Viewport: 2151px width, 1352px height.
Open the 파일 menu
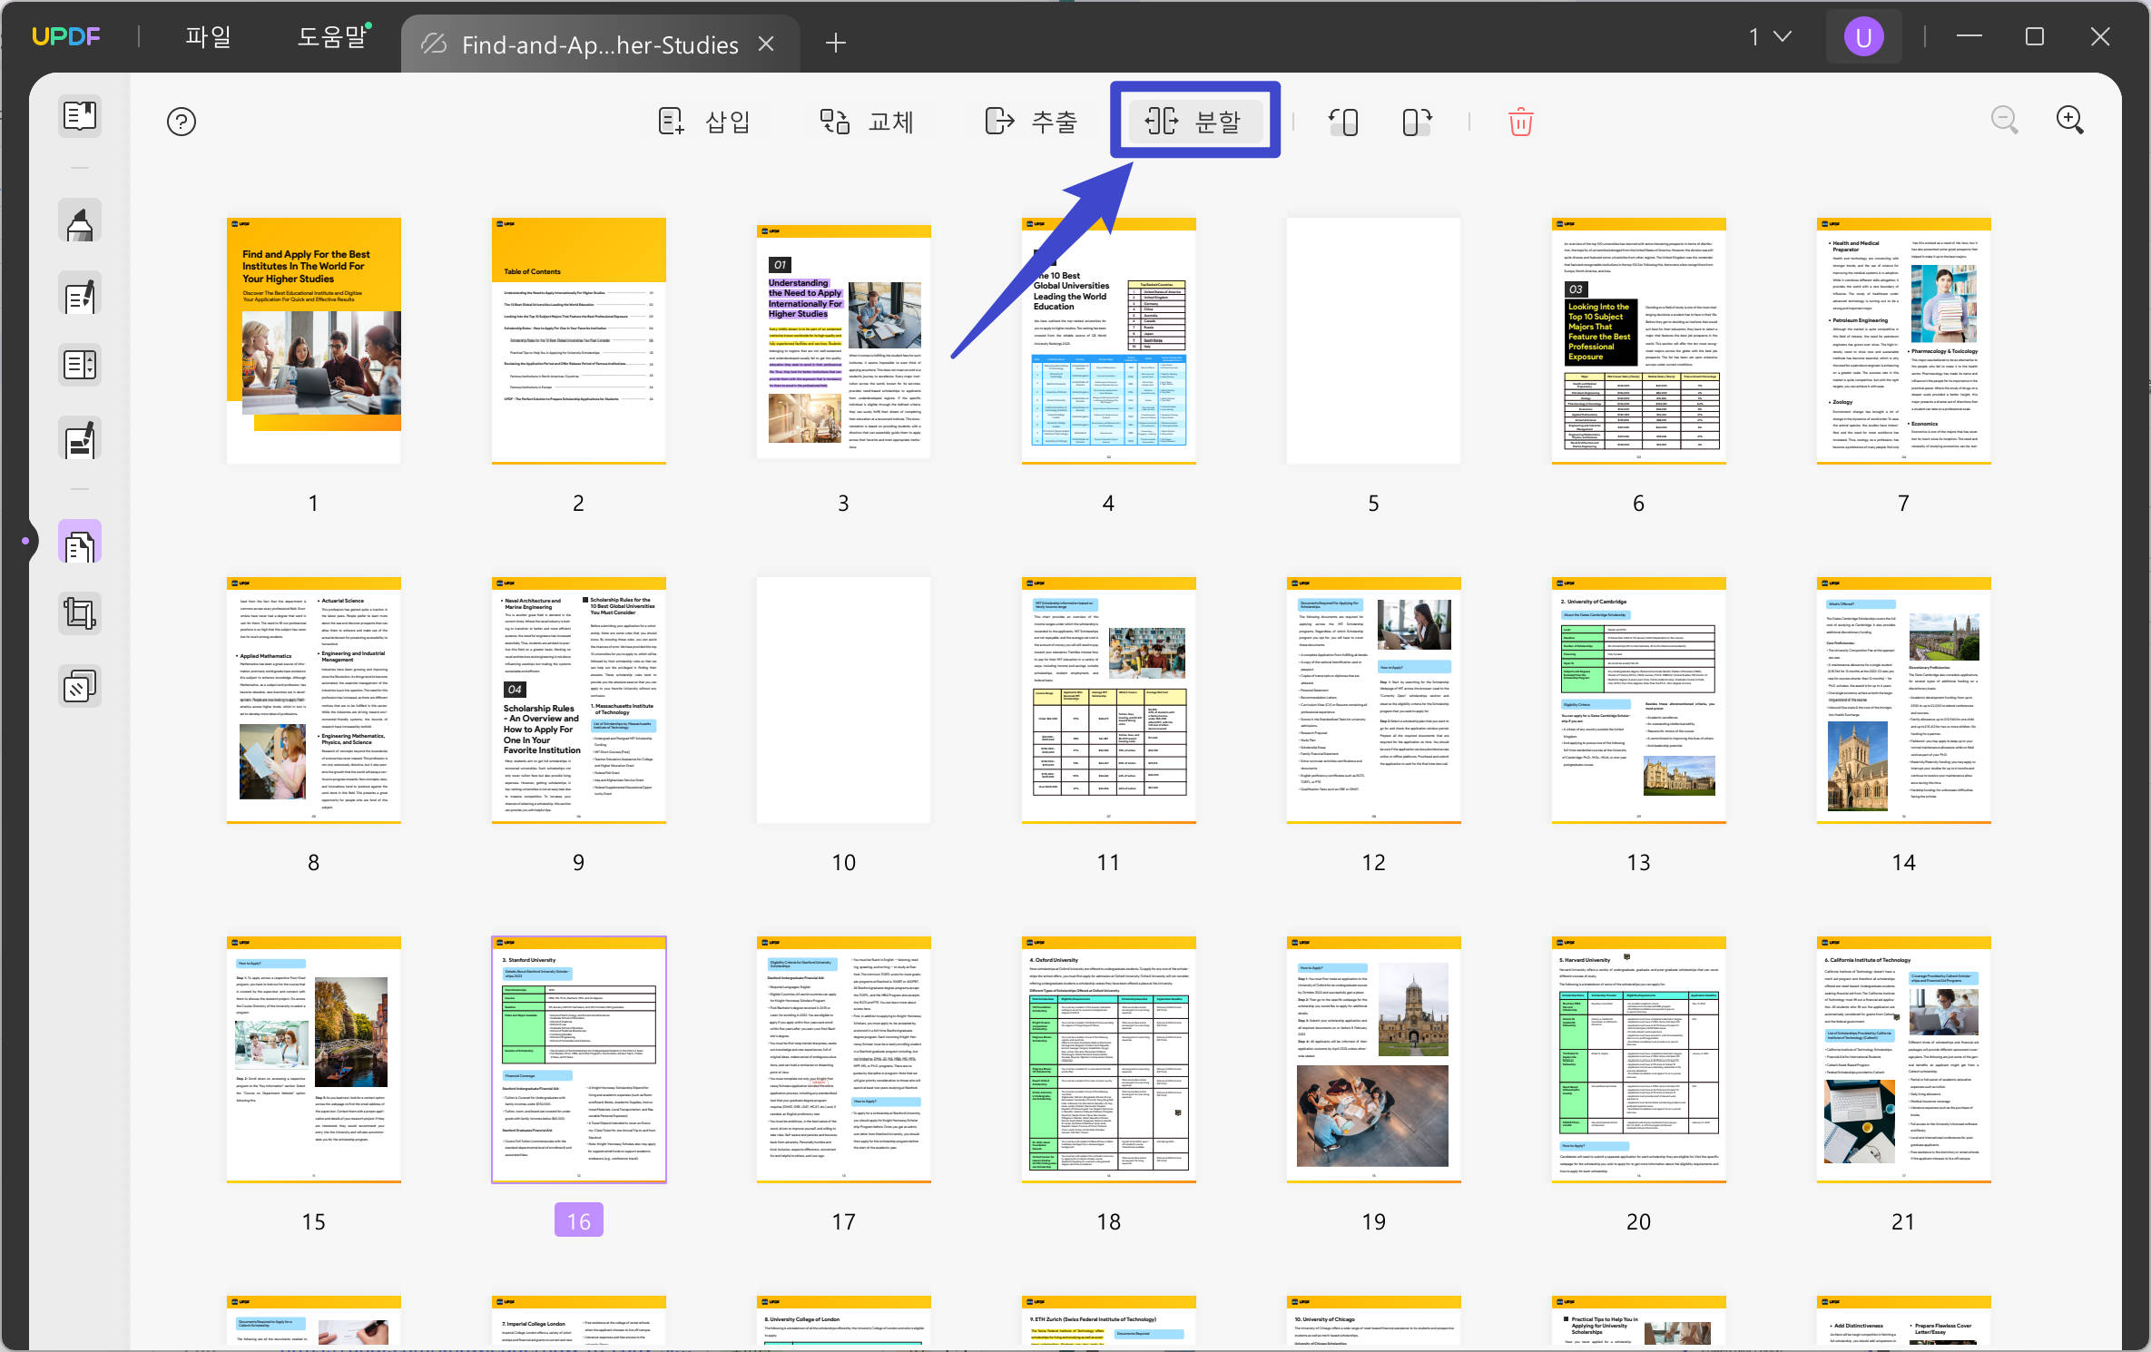(209, 37)
